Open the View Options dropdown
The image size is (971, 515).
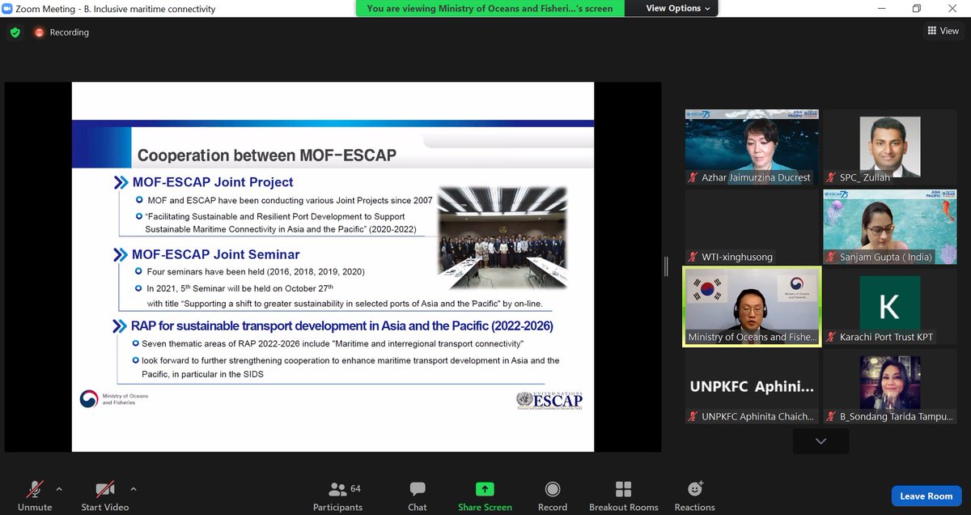coord(678,8)
